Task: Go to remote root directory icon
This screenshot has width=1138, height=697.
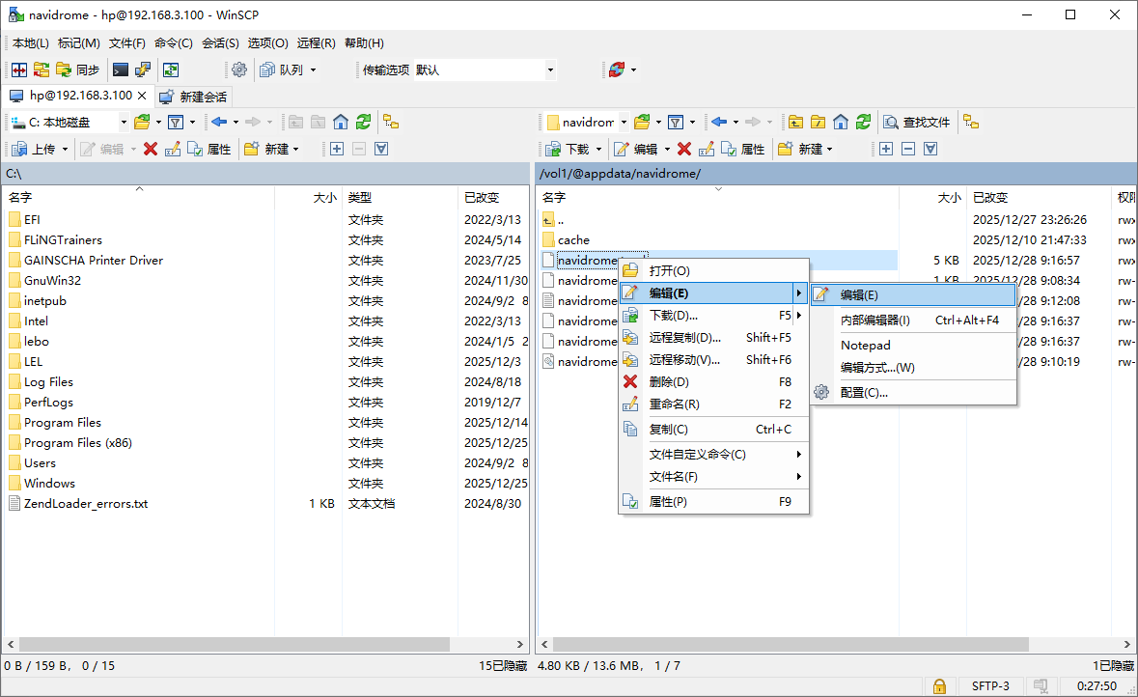Action: coord(819,122)
